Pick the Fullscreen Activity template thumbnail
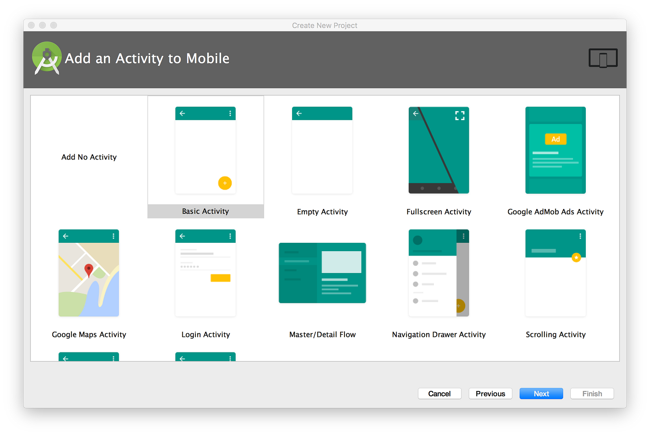 click(x=439, y=150)
